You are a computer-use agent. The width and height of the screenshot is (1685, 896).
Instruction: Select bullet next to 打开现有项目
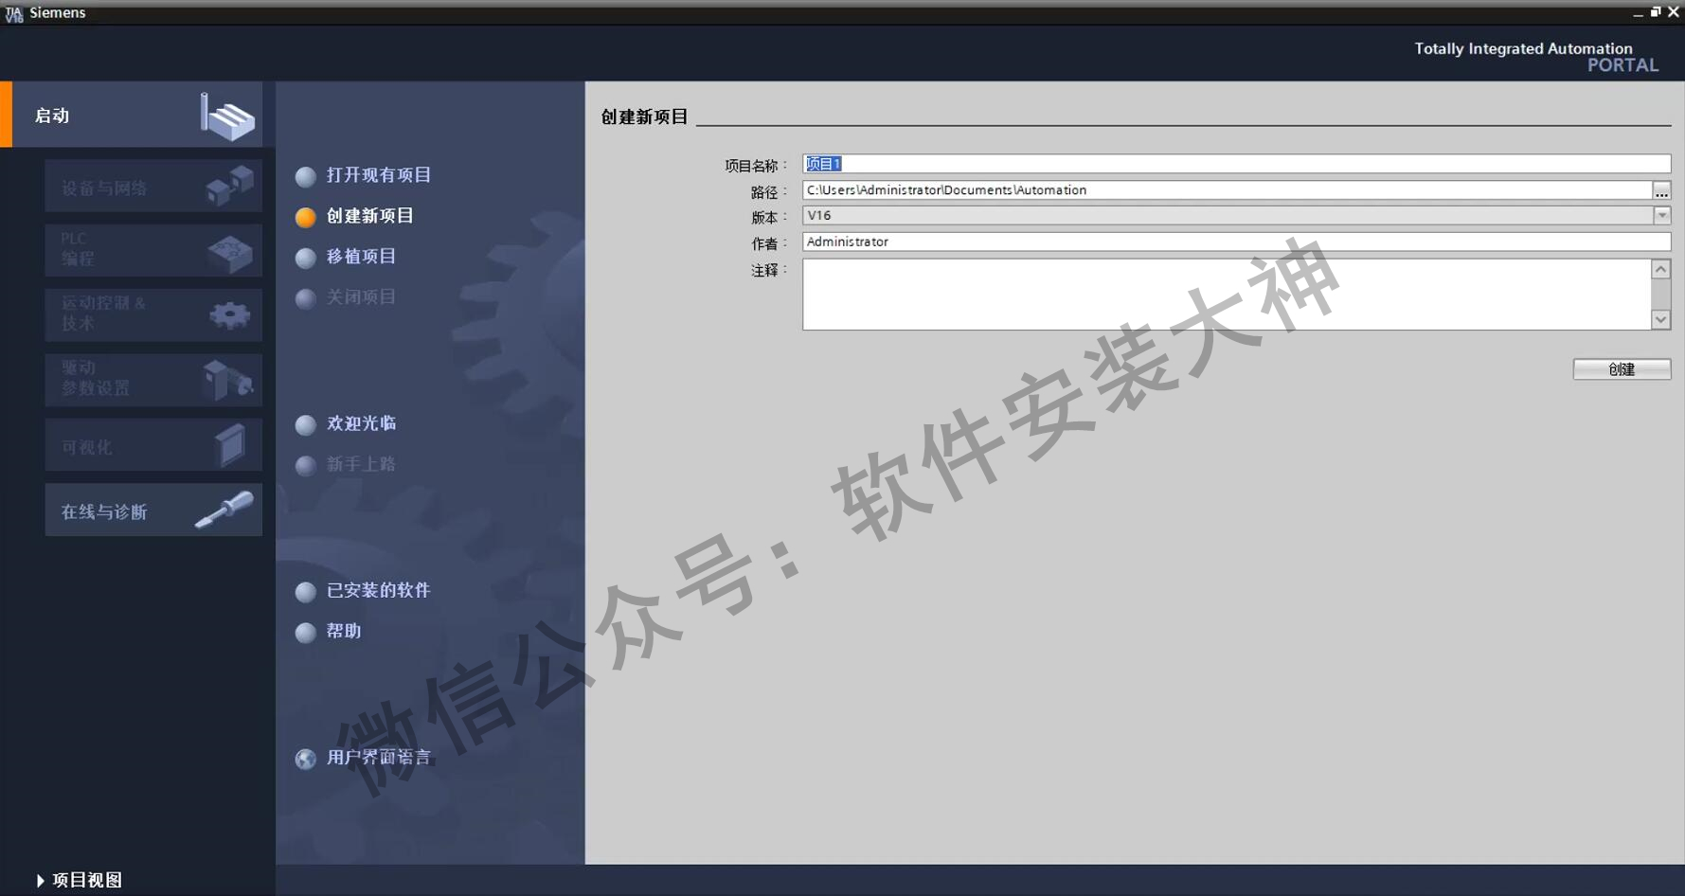point(305,177)
